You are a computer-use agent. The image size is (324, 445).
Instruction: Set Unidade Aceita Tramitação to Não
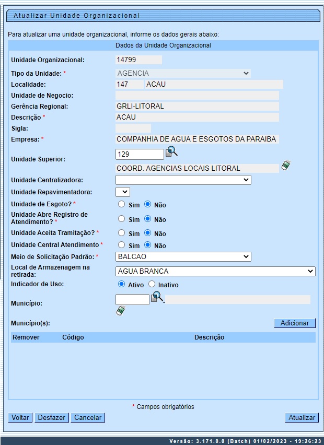(x=148, y=233)
